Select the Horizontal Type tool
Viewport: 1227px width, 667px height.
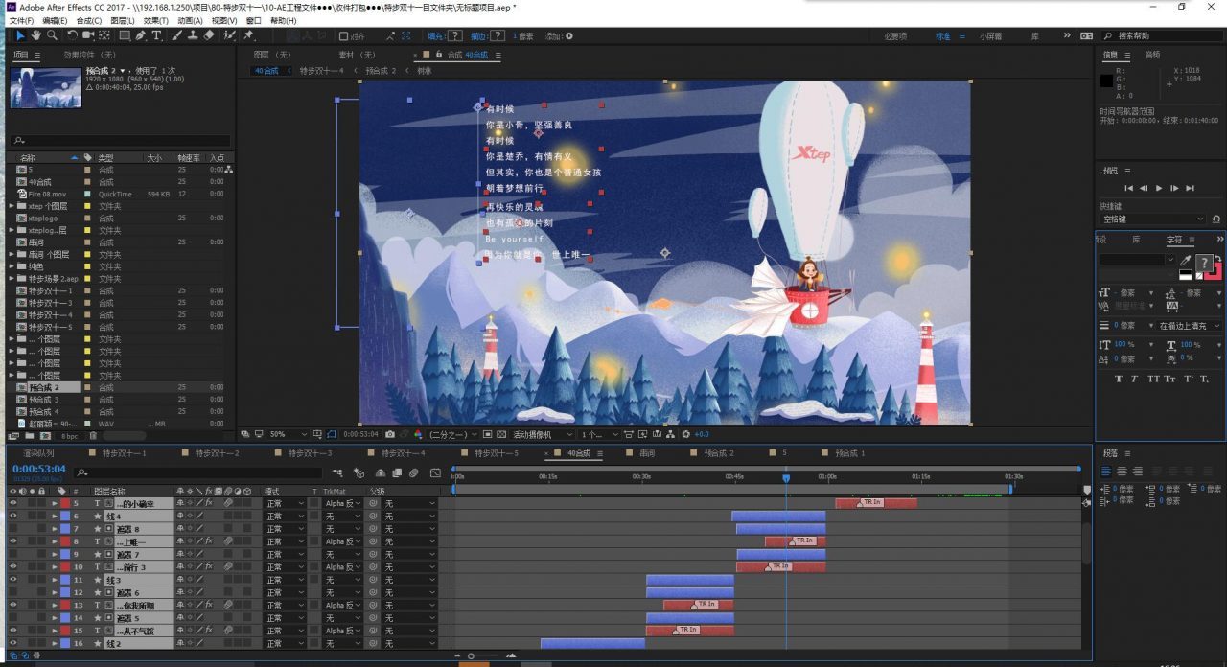click(157, 35)
